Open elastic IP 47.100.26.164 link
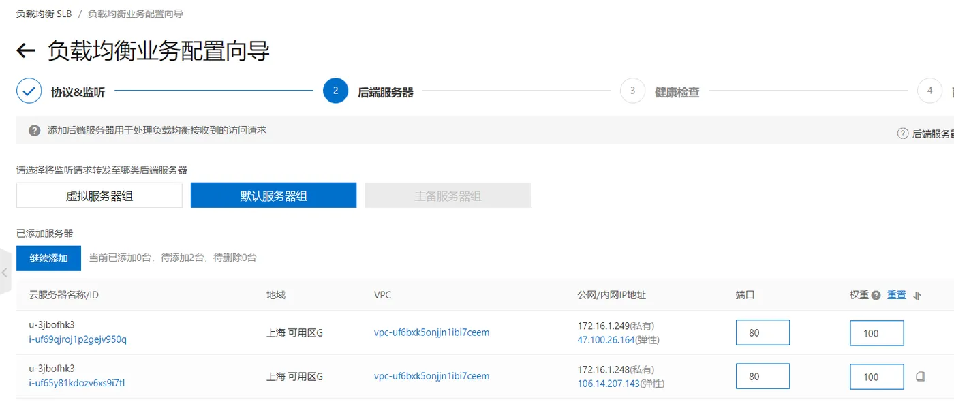The image size is (954, 404). pos(606,340)
